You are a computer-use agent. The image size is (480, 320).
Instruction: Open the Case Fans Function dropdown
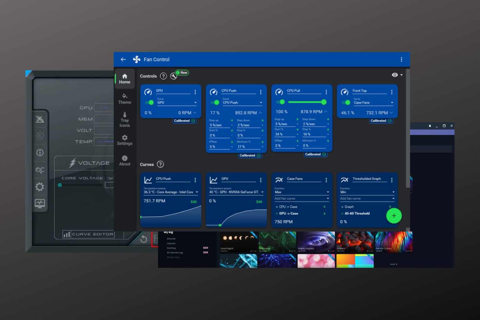coord(302,192)
